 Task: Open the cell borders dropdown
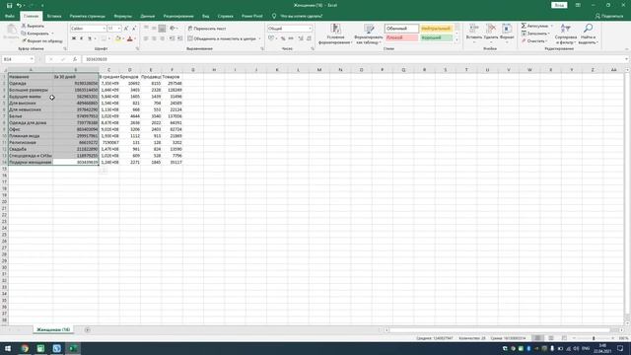[109, 38]
